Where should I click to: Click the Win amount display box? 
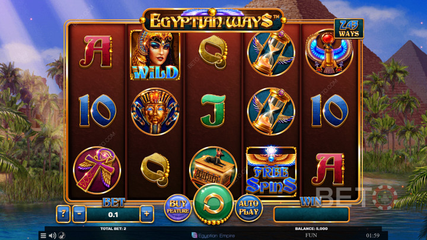pos(311,215)
